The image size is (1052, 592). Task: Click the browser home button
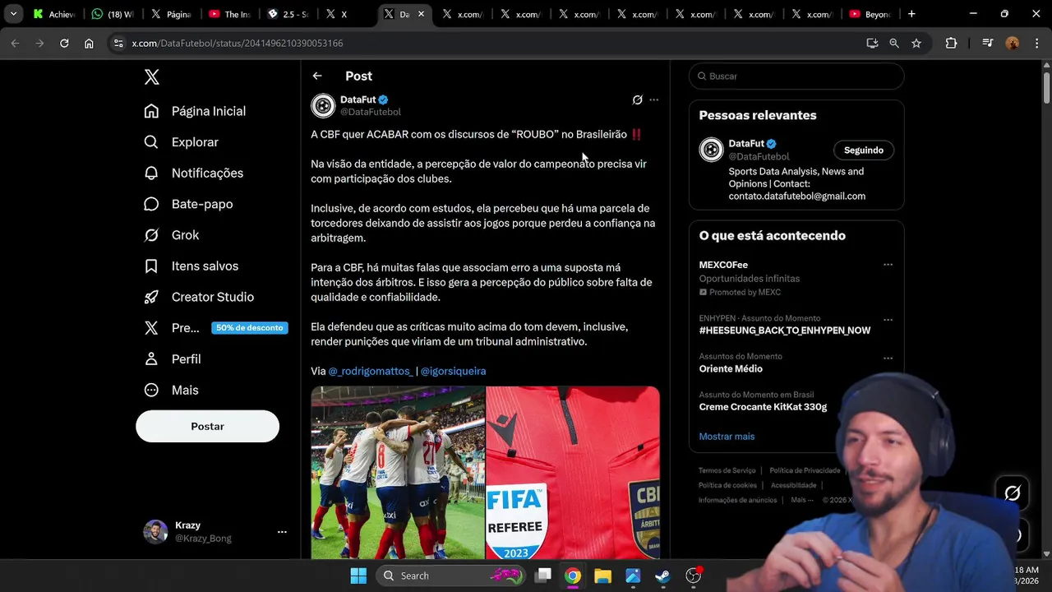[x=89, y=43]
